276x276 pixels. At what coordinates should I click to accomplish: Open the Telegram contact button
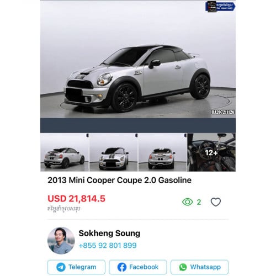(x=76, y=267)
